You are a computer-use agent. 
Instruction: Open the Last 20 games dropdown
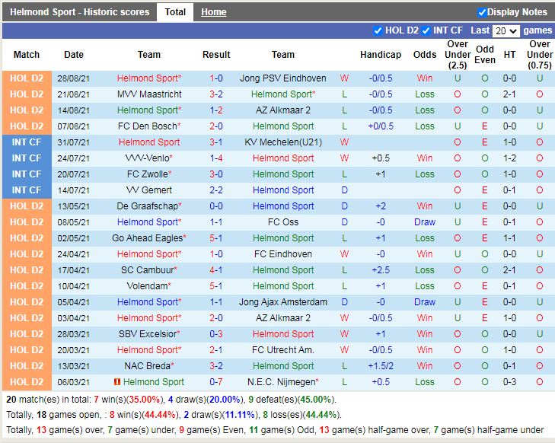click(506, 31)
